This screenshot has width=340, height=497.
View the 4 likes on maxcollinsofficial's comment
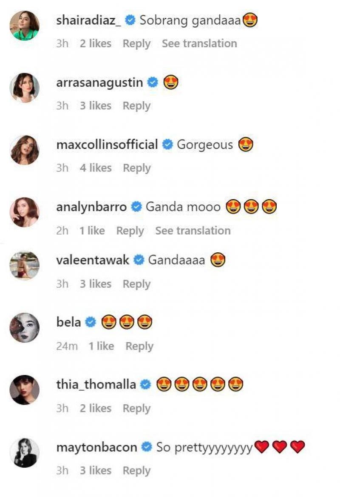[95, 168]
